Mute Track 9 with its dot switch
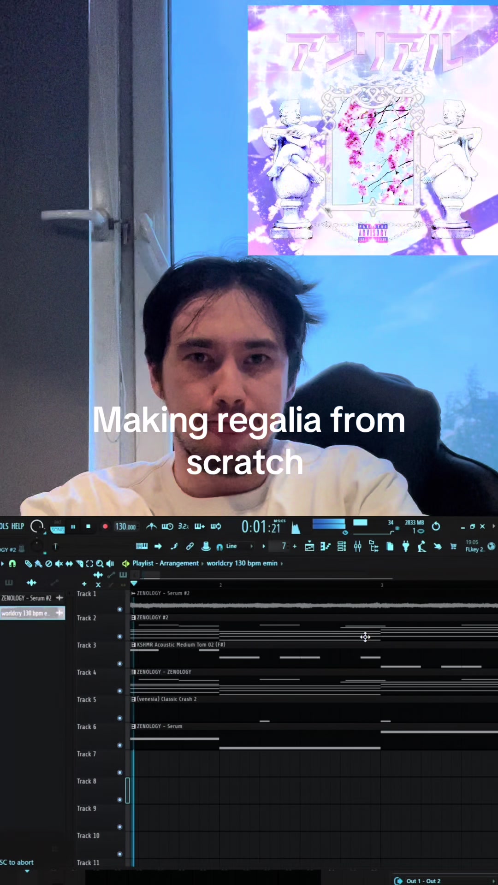The image size is (498, 885). tap(120, 827)
